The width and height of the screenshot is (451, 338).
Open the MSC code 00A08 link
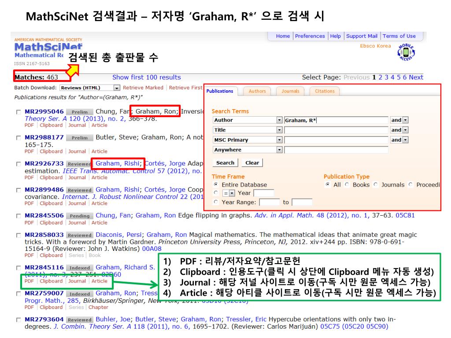click(x=152, y=249)
